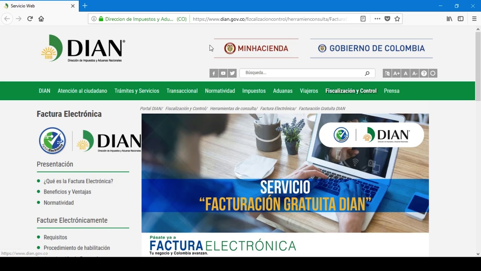Viewport: 481px width, 271px height.
Task: Increase font size with A+
Action: (x=396, y=73)
